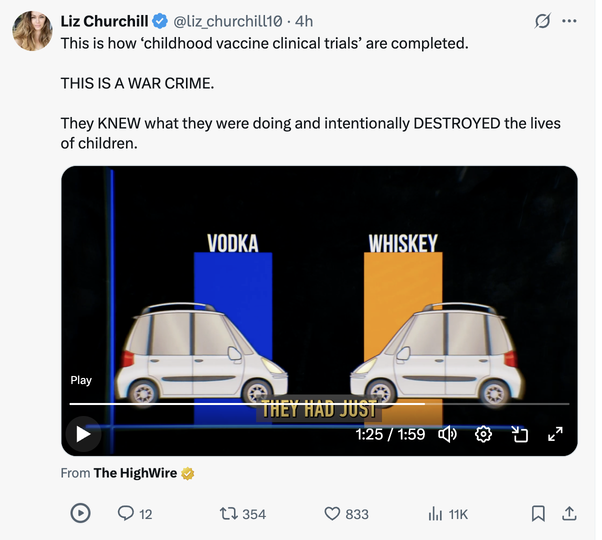Open the Liz Churchill display name link
Image resolution: width=602 pixels, height=540 pixels.
click(104, 21)
